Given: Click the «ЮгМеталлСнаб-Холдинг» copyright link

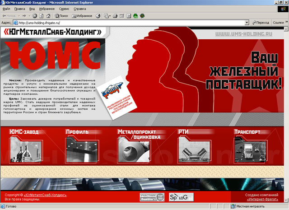Looking at the screenshot, I should click(45, 195).
